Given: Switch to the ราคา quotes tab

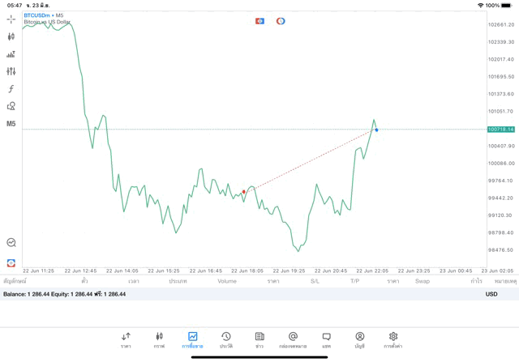Looking at the screenshot, I should 126,339.
